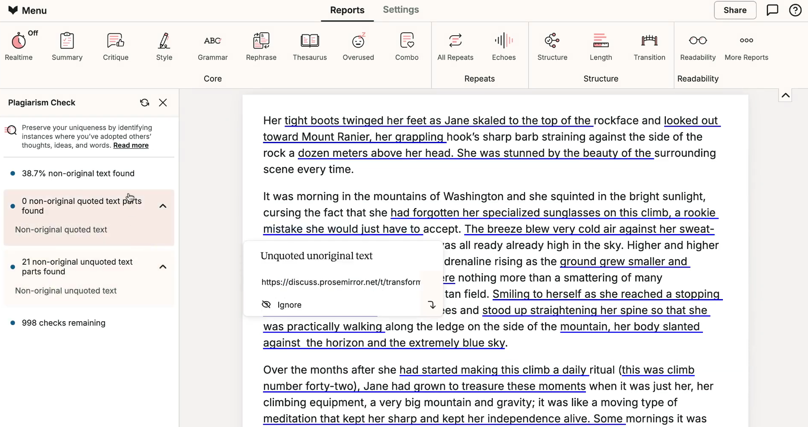This screenshot has height=427, width=808.
Task: Open the Thesaurus report
Action: (x=310, y=47)
